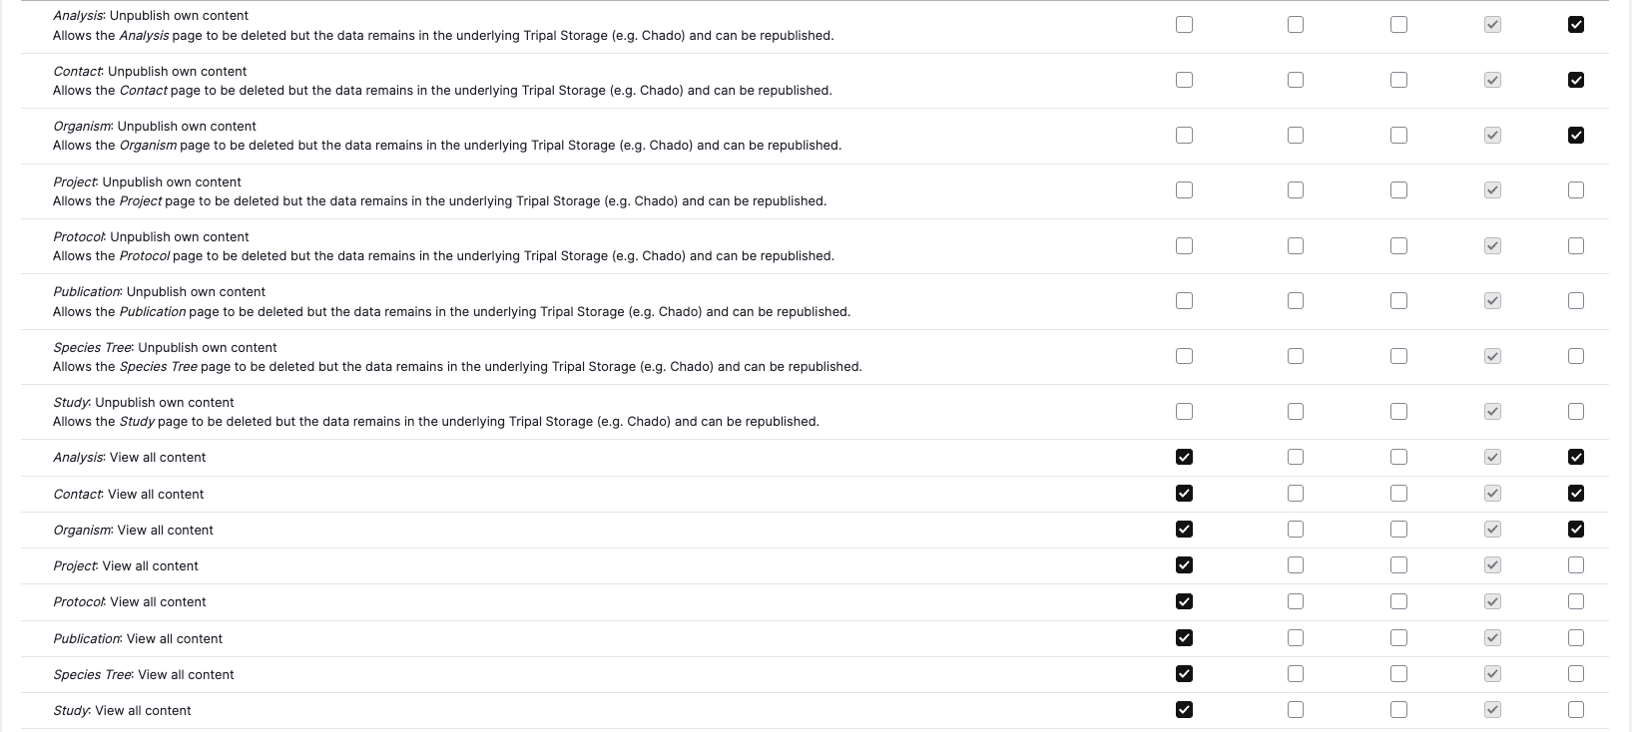The height and width of the screenshot is (732, 1632).
Task: Click the 'Study: View all content' label
Action: coord(122,711)
